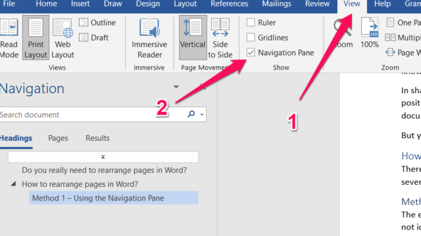Go to 'Do you really need to rearrange pages' heading
The width and height of the screenshot is (421, 236).
(104, 170)
